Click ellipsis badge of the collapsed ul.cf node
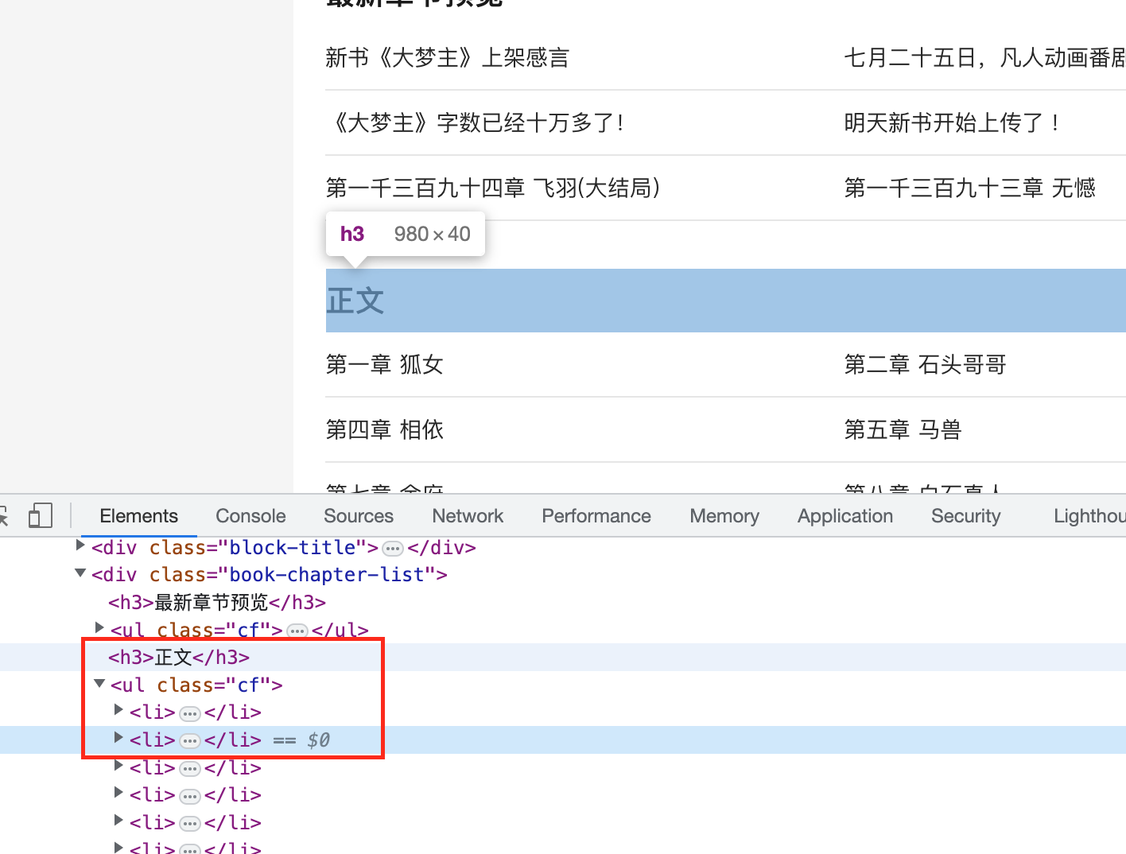 click(x=297, y=631)
